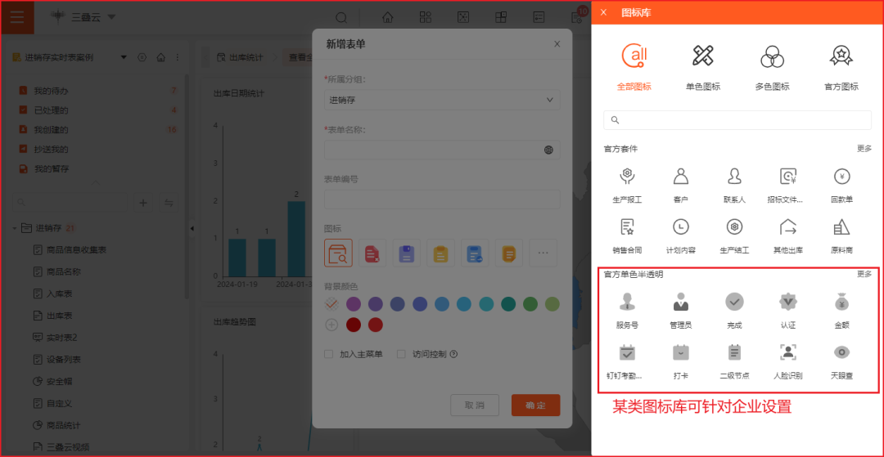Screen dimensions: 884x457
Task: Pick the 二级节点 icon
Action: tap(734, 352)
